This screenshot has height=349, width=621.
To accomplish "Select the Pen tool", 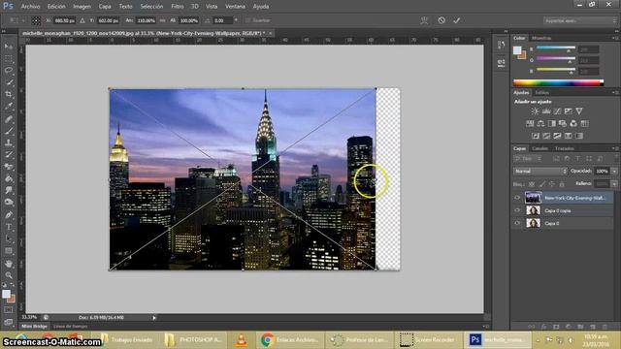I will (9, 215).
